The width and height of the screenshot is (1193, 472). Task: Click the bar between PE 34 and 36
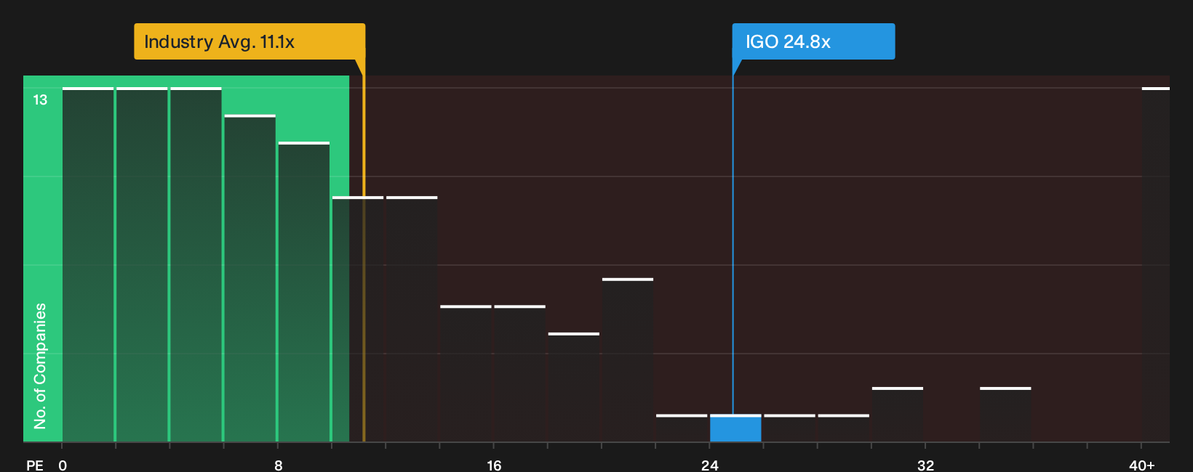click(x=1005, y=415)
